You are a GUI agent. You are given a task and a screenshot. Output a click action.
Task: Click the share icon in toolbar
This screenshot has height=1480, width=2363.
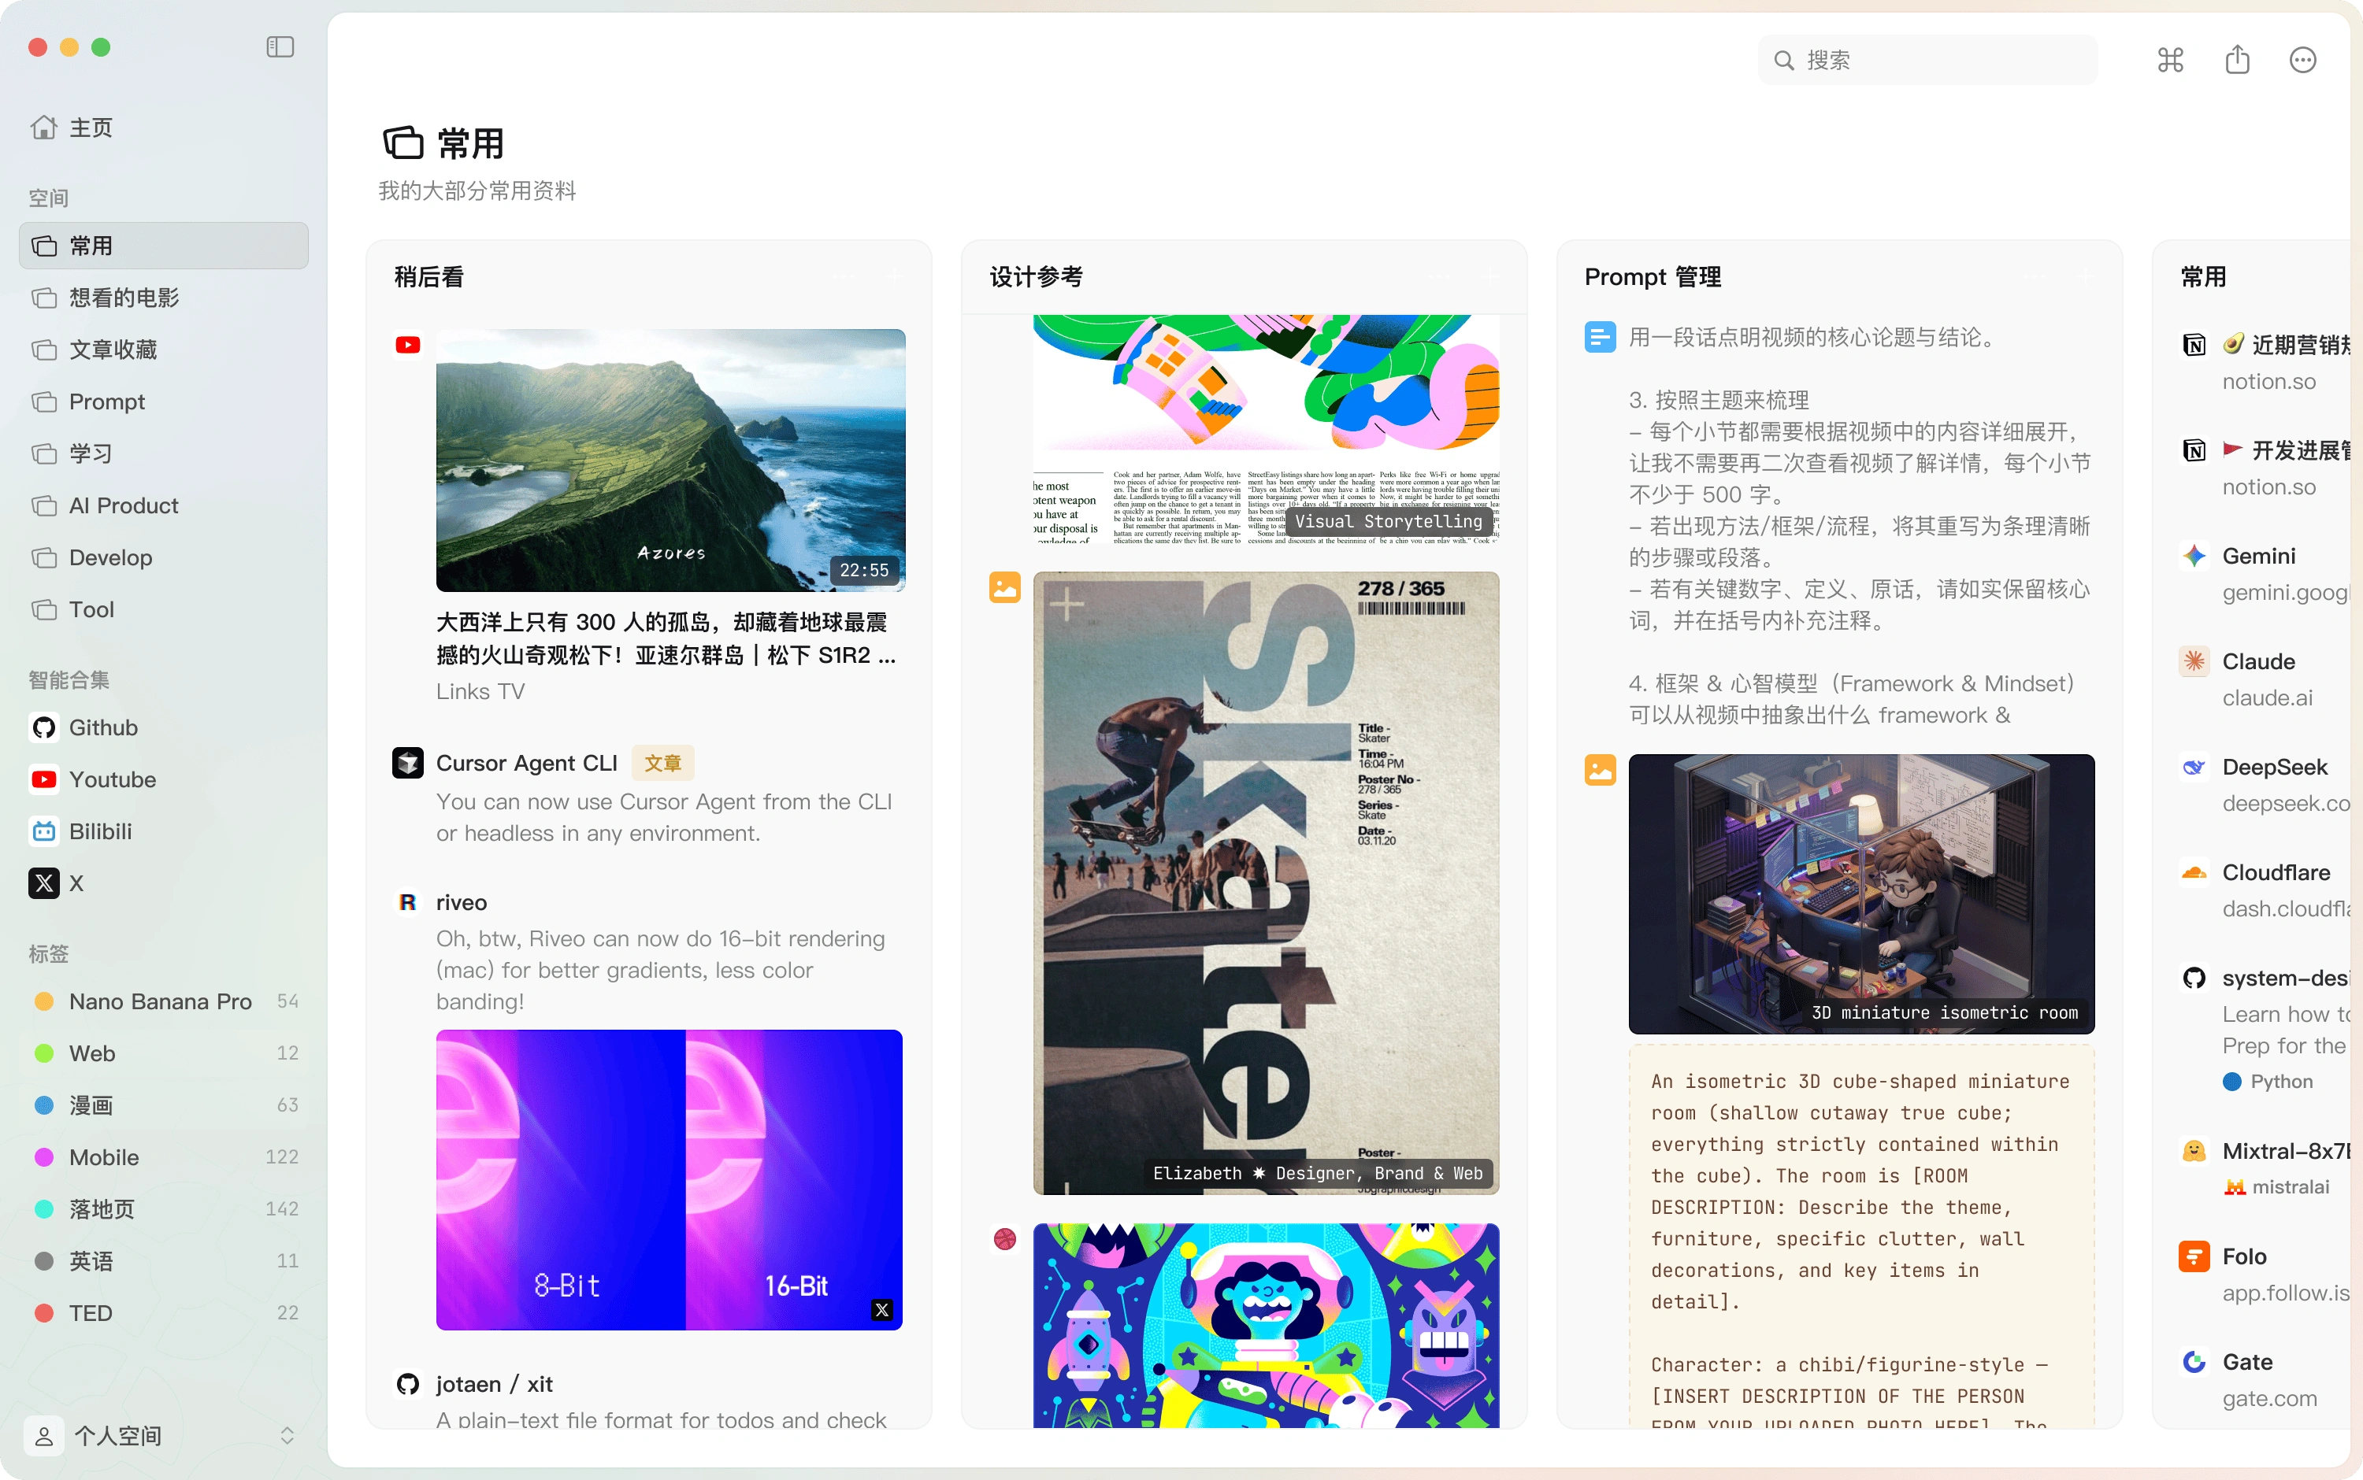coord(2237,61)
